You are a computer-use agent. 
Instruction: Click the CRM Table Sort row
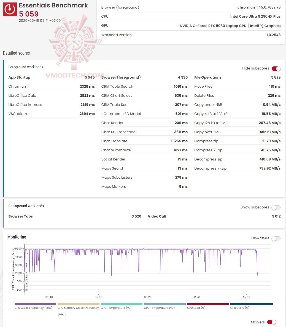point(144,105)
